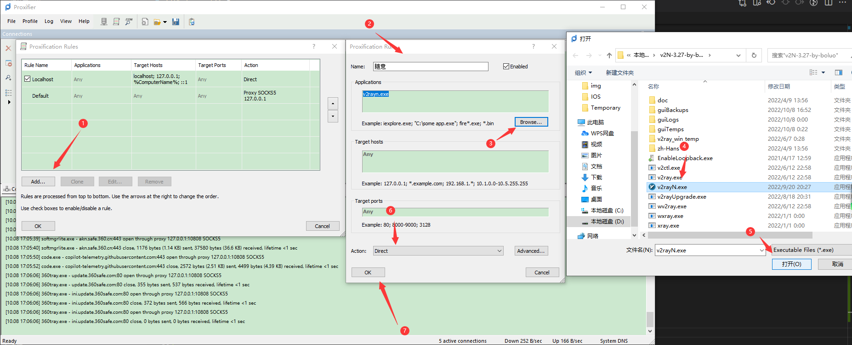Open Proxy Servers toolbar icon
This screenshot has width=852, height=345.
[x=104, y=22]
